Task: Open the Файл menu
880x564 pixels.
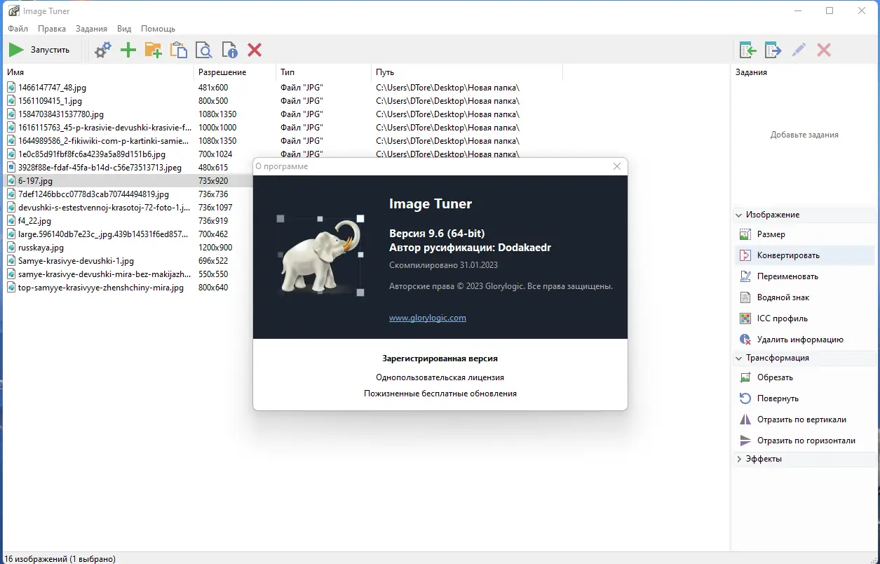Action: coord(18,28)
